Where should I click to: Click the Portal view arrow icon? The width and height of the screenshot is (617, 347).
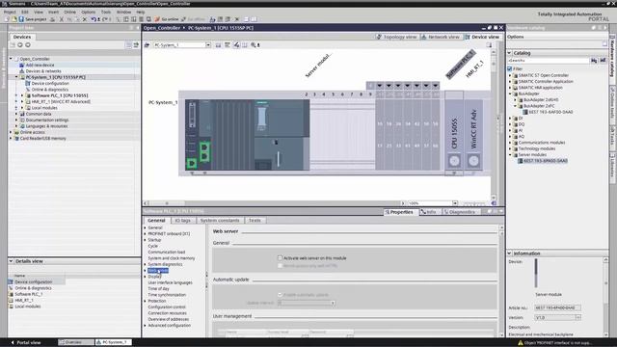(x=13, y=342)
